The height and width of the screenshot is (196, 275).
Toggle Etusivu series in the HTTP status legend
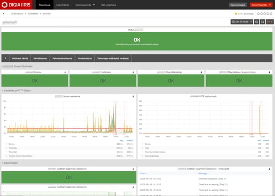[x=147, y=144]
